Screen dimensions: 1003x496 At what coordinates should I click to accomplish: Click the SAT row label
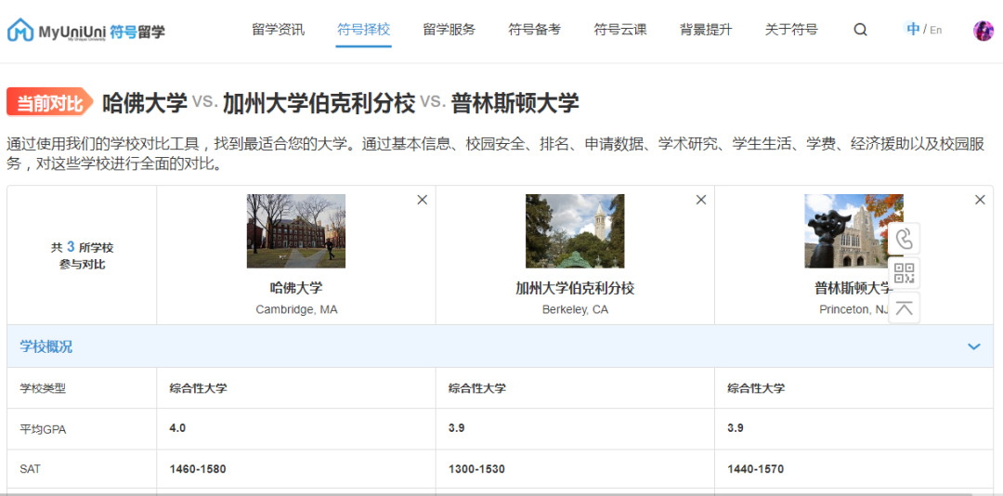click(x=30, y=470)
